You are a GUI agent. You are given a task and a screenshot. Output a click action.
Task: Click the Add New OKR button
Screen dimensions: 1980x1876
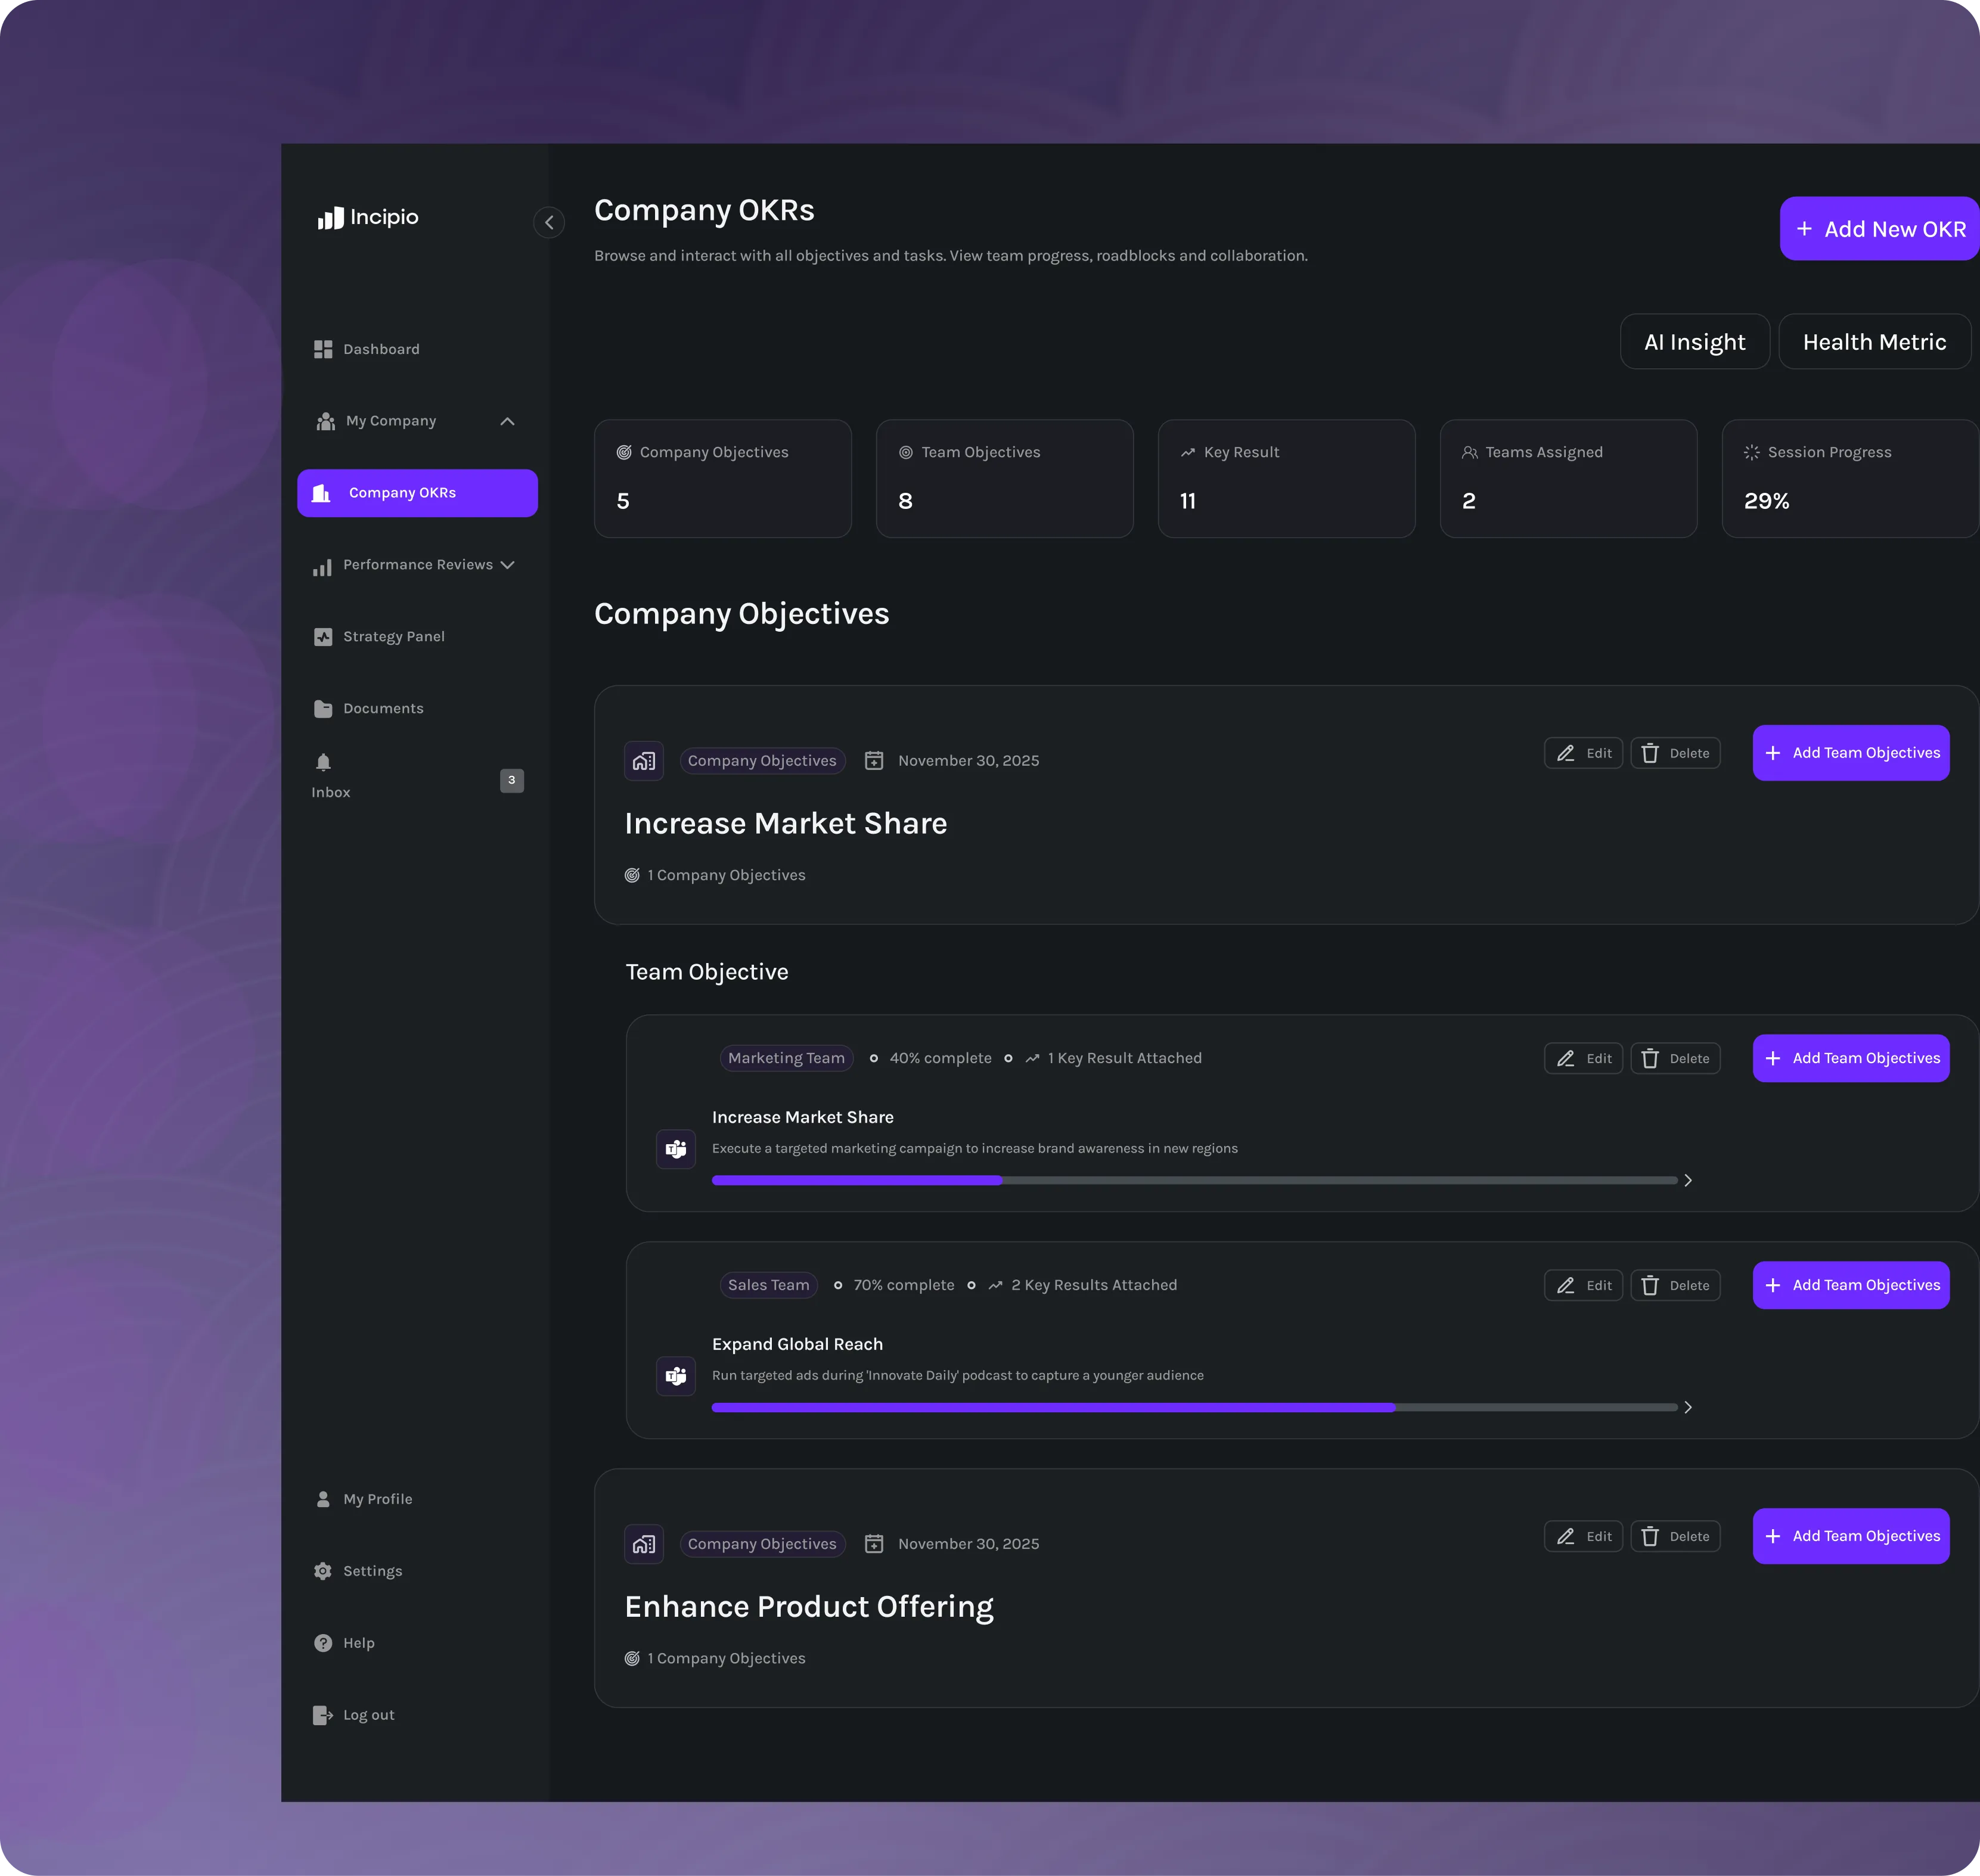(1880, 229)
